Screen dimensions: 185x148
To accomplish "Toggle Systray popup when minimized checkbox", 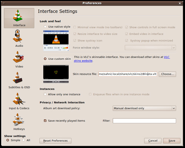I will pos(127,41).
